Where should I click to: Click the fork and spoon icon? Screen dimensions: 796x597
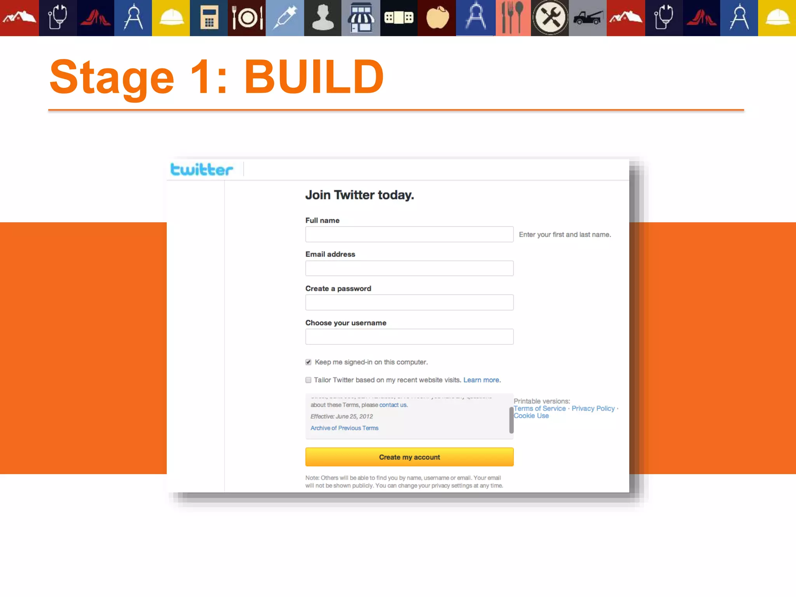513,18
